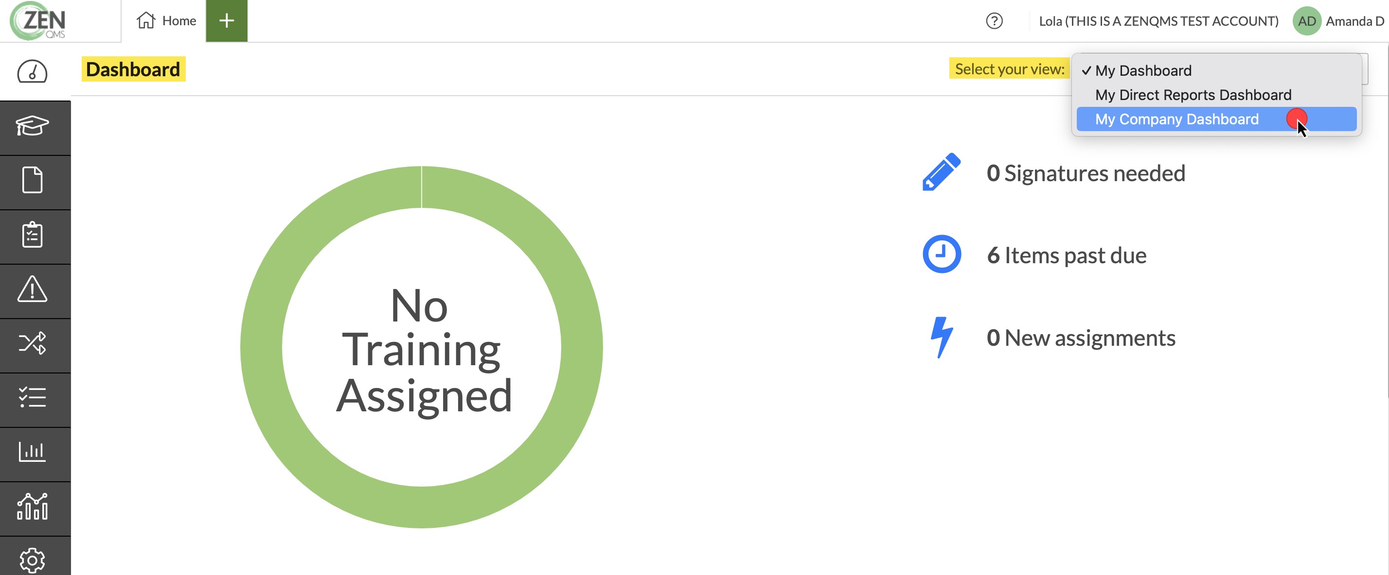The image size is (1389, 575).
Task: Open the Training graduation cap module
Action: pos(33,127)
